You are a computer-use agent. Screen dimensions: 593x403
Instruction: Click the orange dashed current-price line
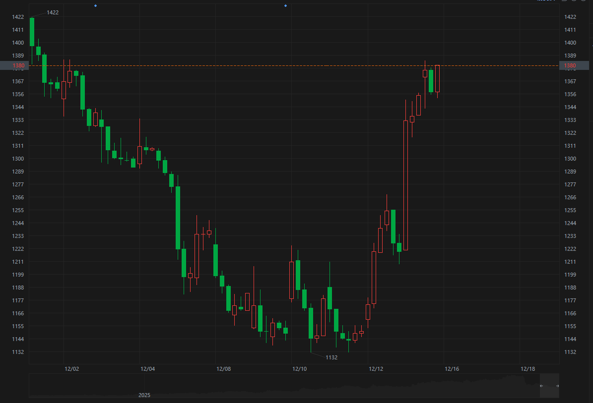248,65
